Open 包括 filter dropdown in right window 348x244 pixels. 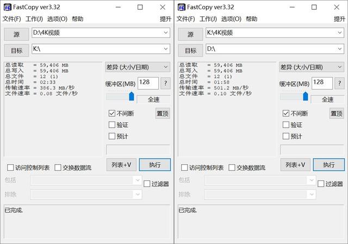312,180
